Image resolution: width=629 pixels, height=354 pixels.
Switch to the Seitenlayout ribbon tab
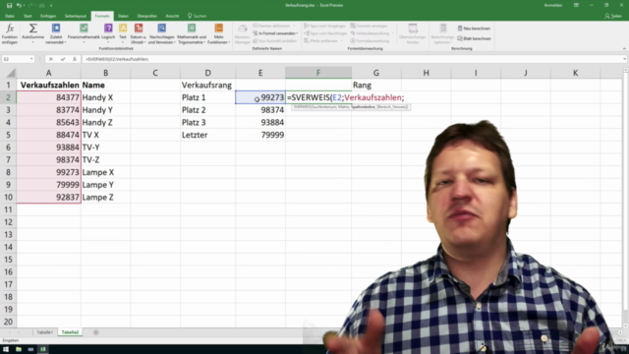[76, 16]
